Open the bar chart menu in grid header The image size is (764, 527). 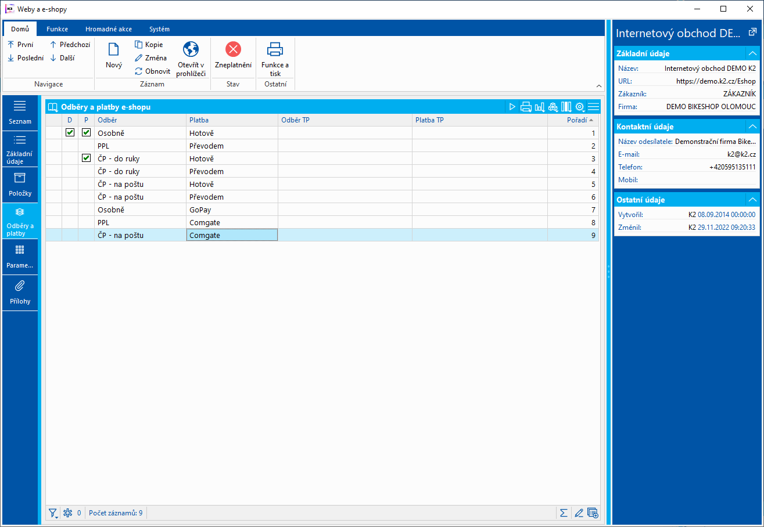540,107
